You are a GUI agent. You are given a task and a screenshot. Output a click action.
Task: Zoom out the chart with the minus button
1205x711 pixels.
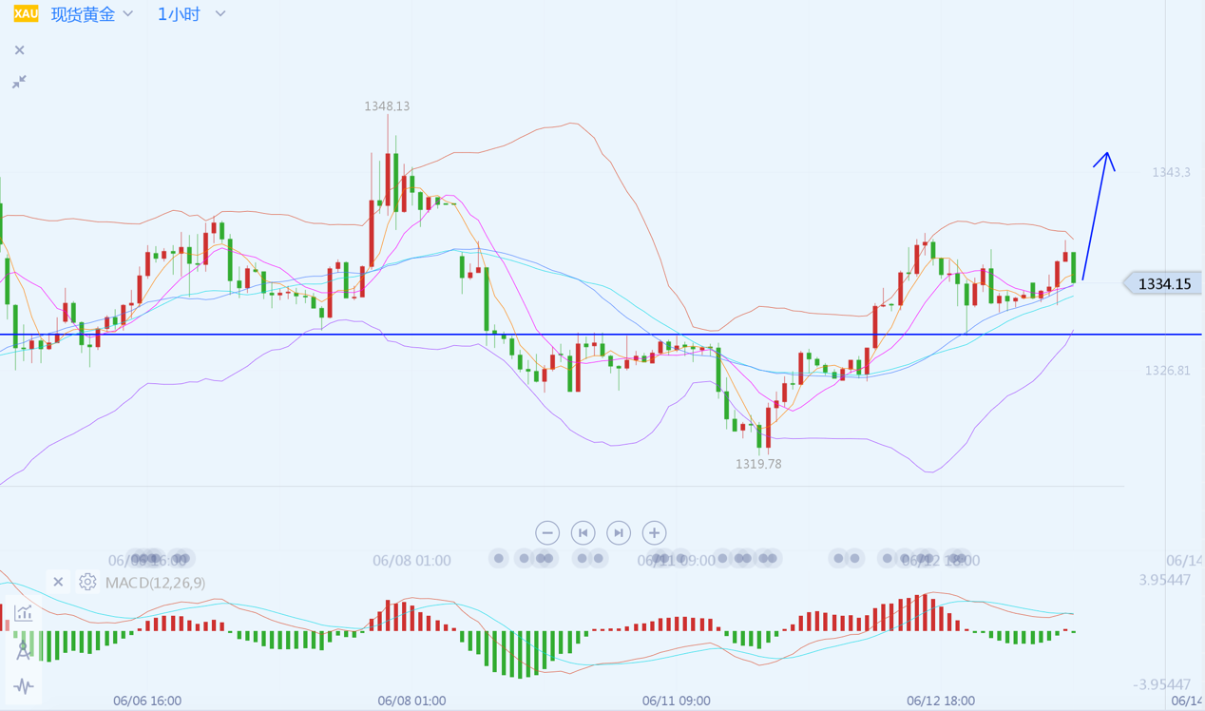point(547,533)
